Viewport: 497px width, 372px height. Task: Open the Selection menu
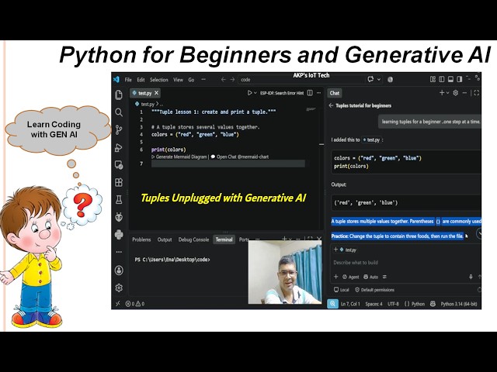(158, 80)
